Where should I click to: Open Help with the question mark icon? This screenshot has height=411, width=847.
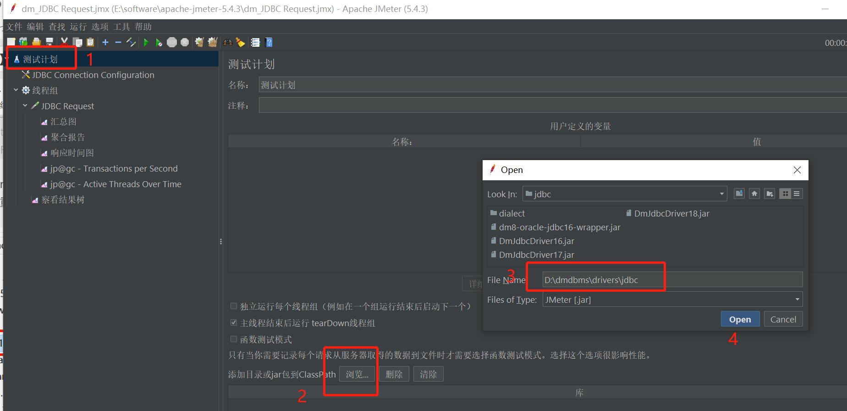click(269, 42)
